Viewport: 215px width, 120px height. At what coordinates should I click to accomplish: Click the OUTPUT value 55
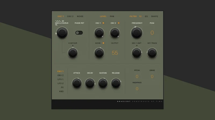pos(115,53)
